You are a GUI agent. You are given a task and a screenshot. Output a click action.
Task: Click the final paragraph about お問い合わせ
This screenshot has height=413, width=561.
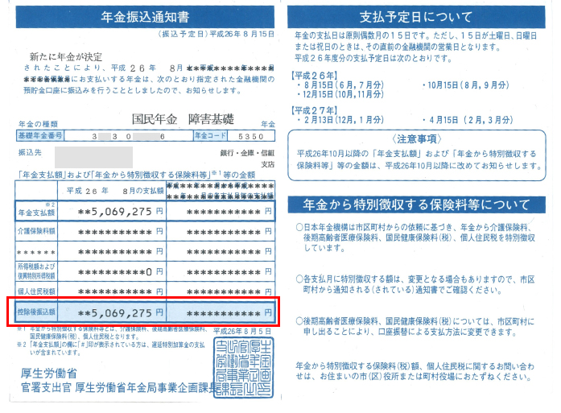pos(415,371)
